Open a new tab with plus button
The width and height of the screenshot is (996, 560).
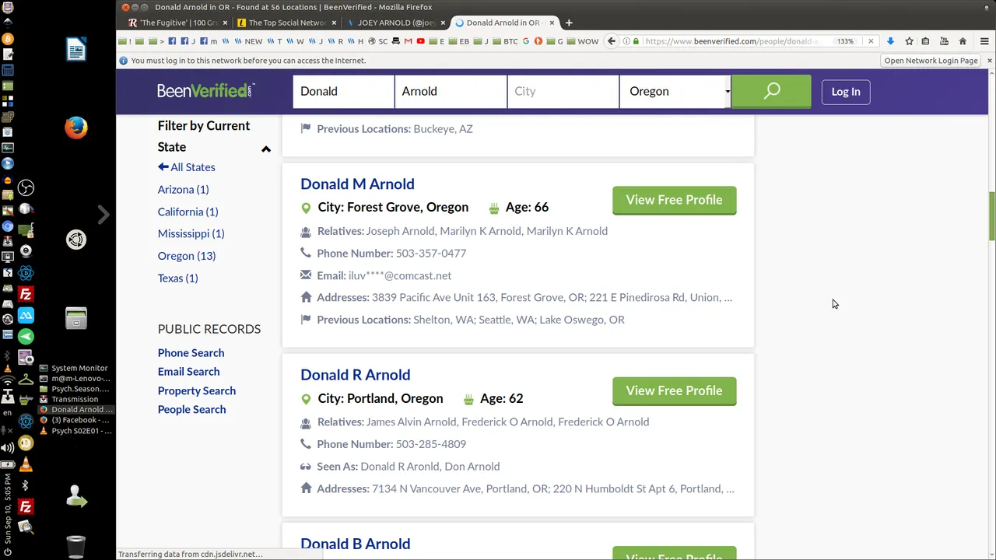[x=569, y=23]
